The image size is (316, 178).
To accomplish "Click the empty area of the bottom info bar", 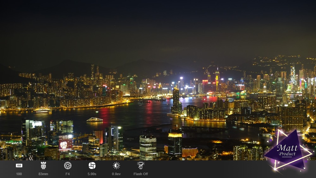I will pos(205,169).
